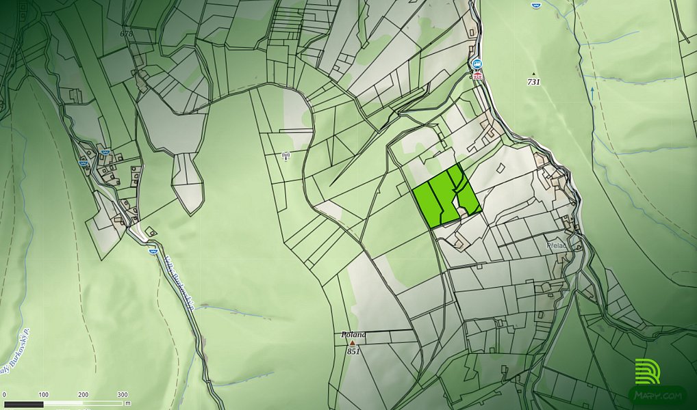
Task: Click the elevation label '851'
Action: coord(353,351)
